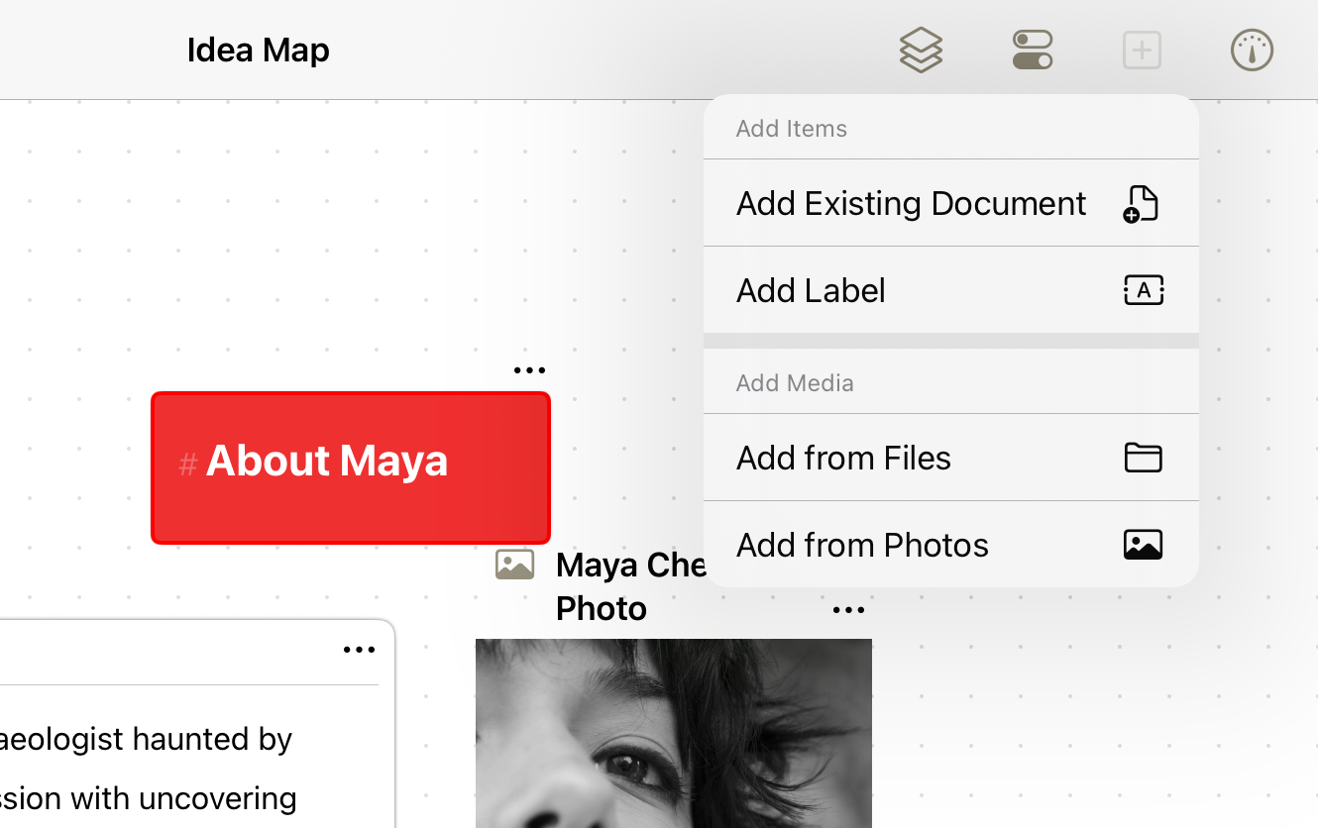Viewport: 1318px width, 828px height.
Task: Click the image icon beside Maya photo title
Action: [514, 565]
